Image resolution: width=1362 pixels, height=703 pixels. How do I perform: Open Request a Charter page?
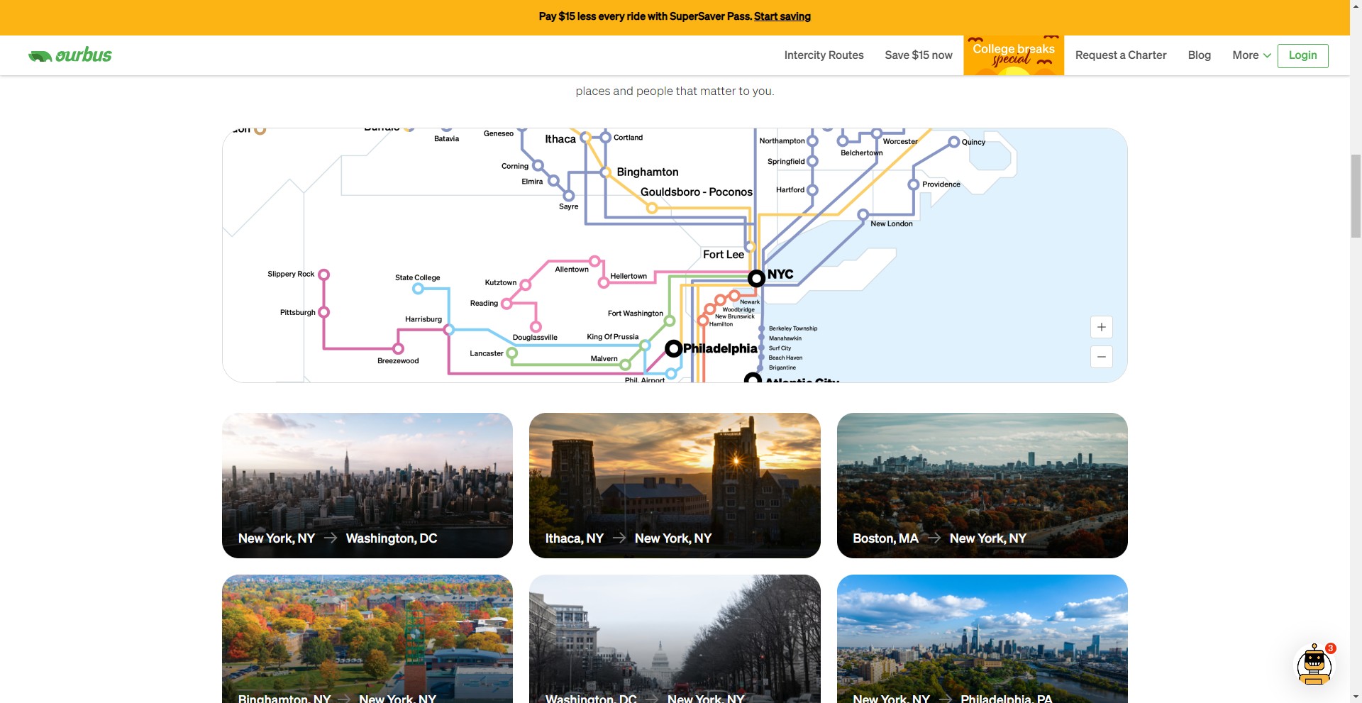(x=1120, y=55)
